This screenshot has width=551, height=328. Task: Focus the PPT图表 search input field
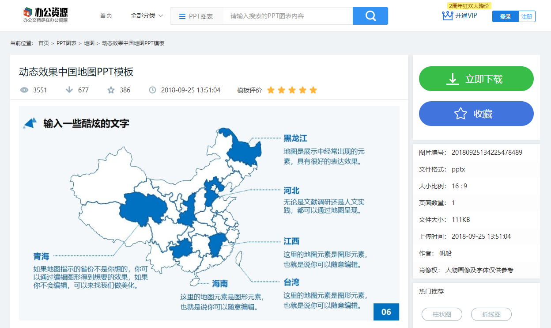pos(288,16)
